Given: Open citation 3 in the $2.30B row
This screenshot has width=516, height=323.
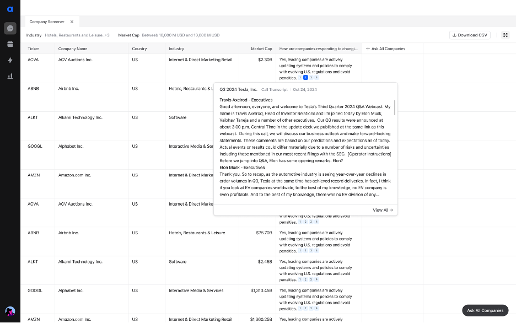Looking at the screenshot, I should 311,78.
